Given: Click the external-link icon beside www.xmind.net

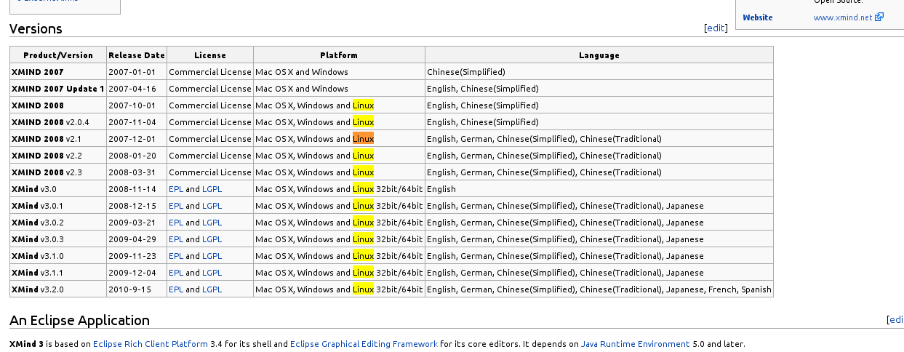Looking at the screenshot, I should 879,17.
